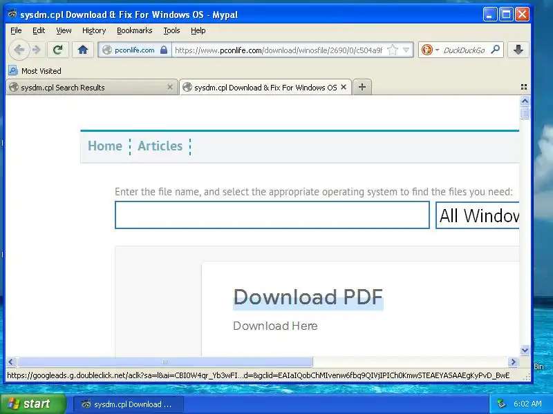Click the horizontal scrollbar left arrow
The image size is (553, 414).
(x=11, y=362)
